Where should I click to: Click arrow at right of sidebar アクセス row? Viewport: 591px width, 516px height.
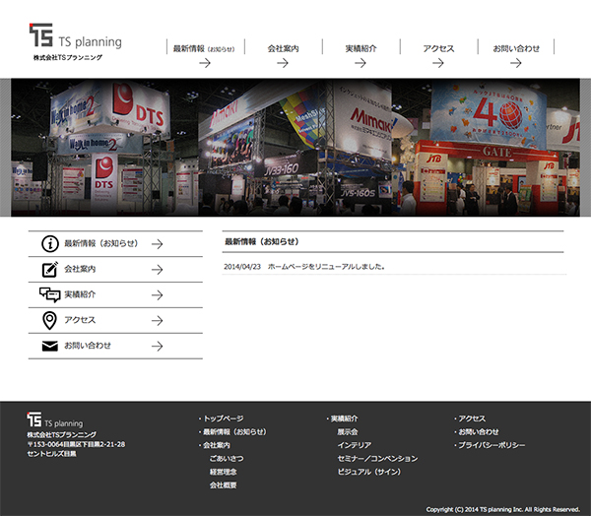pyautogui.click(x=158, y=321)
